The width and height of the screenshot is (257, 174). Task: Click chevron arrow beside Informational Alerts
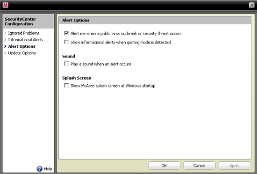click(5, 40)
